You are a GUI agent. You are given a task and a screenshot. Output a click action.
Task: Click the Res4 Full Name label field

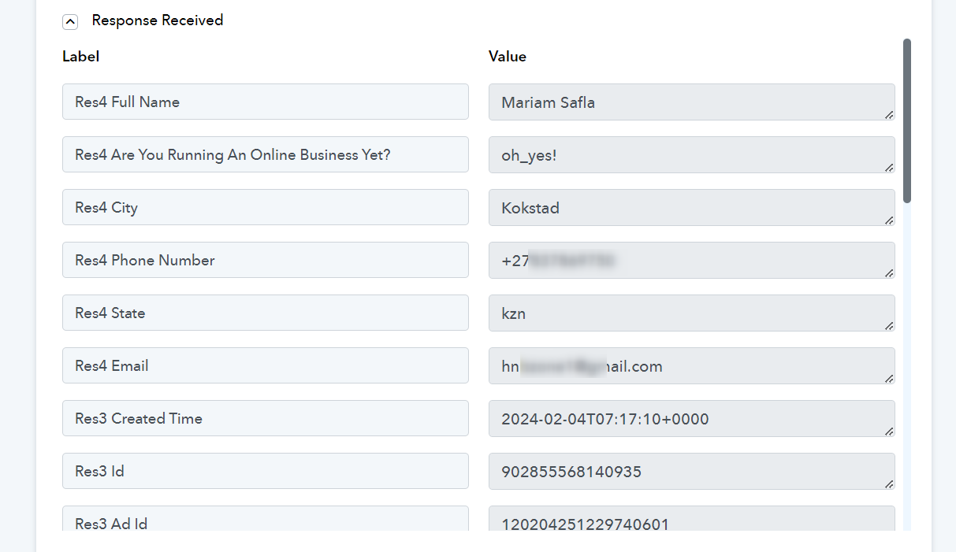coord(266,102)
